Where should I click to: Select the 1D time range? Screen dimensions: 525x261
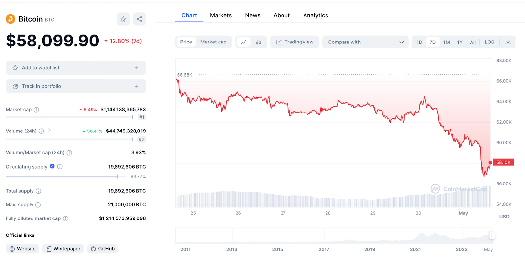pos(419,42)
